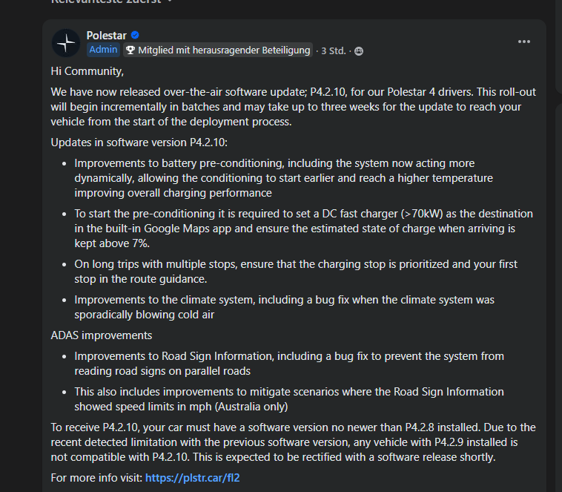This screenshot has height=492, width=562.
Task: Click the DC fast charger bullet point
Action: point(297,228)
